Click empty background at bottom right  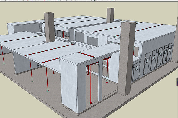tap(159, 106)
